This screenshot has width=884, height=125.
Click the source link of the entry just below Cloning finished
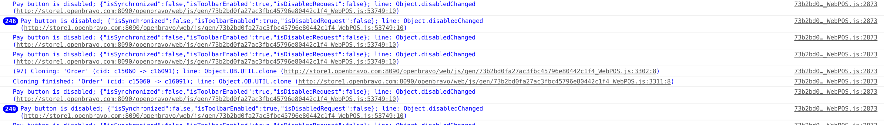pos(835,92)
